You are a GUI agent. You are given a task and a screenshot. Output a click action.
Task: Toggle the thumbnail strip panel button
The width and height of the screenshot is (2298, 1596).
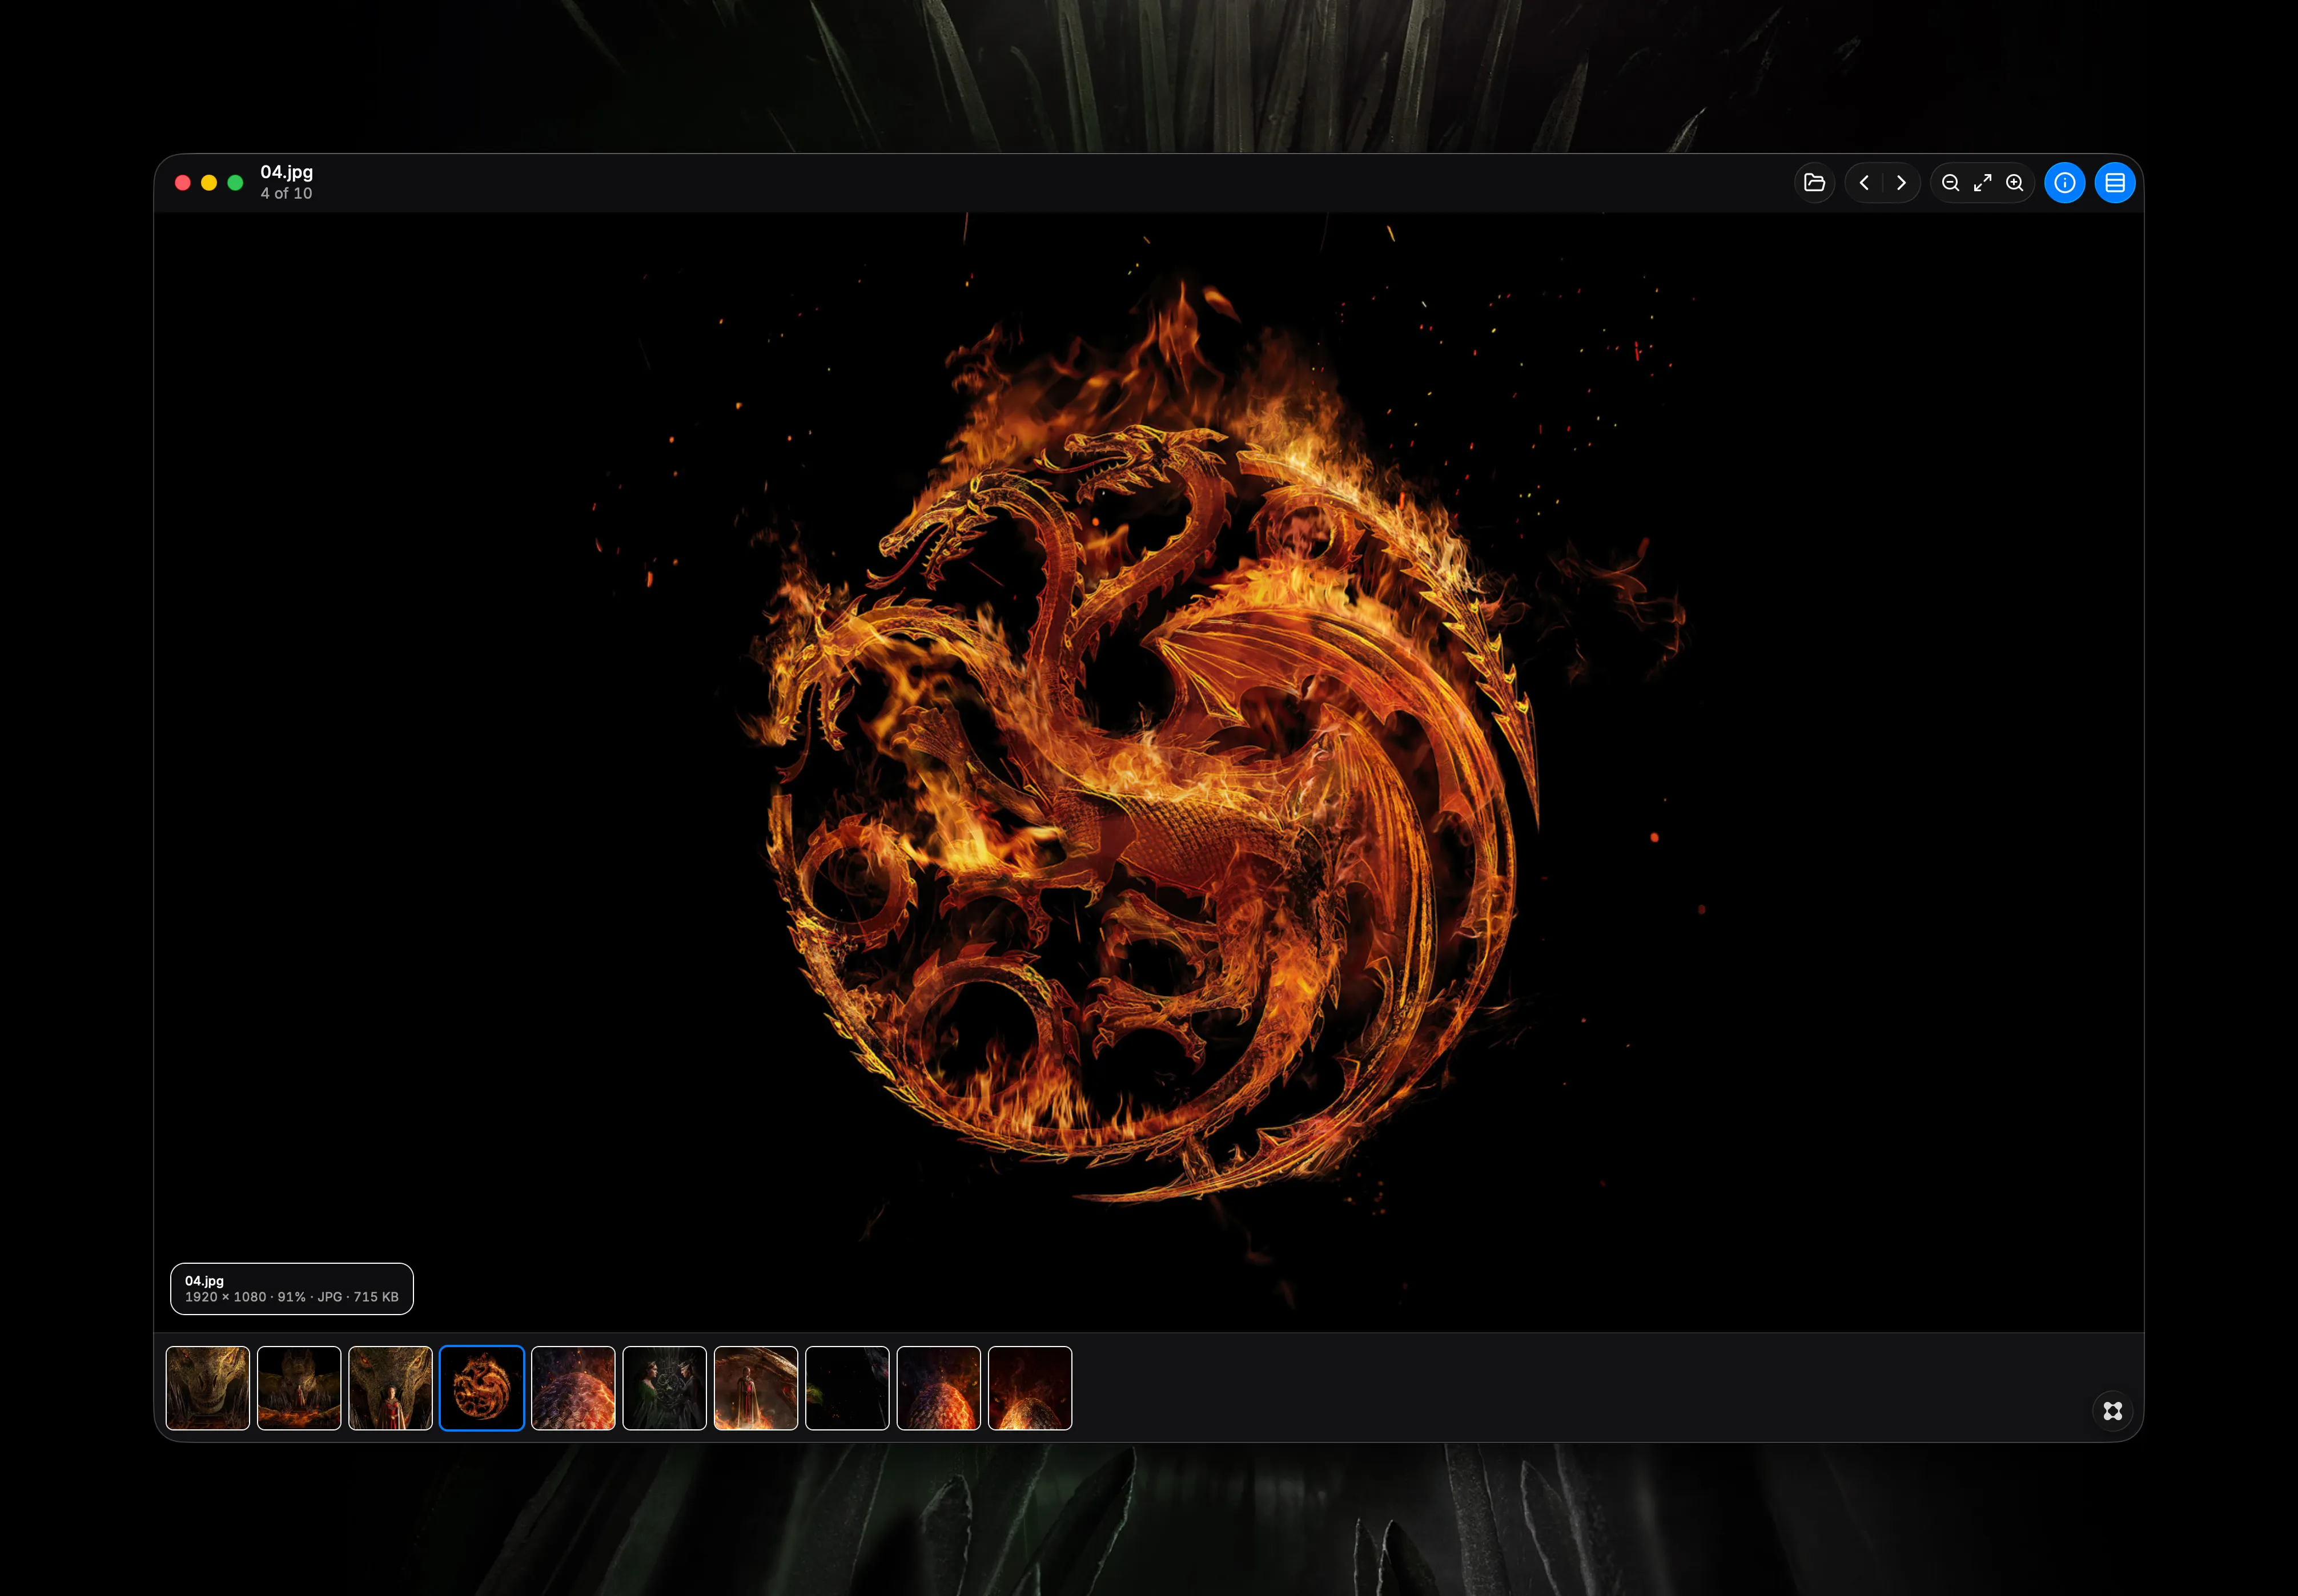(x=2114, y=183)
